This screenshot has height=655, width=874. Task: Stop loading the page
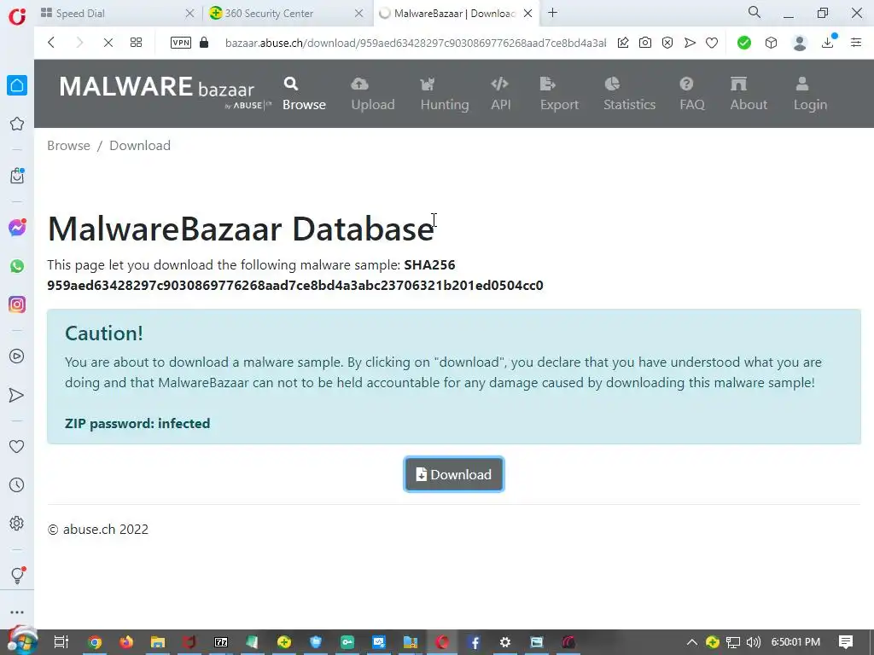click(108, 43)
